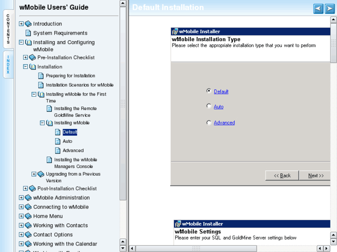Select the Advanced installation radio button
The width and height of the screenshot is (337, 252).
click(209, 123)
